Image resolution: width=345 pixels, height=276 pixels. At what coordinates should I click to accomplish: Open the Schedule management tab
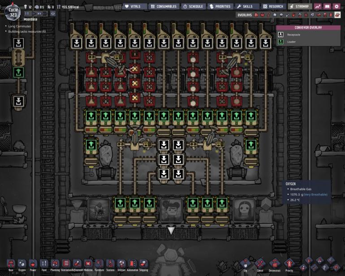[x=193, y=6]
